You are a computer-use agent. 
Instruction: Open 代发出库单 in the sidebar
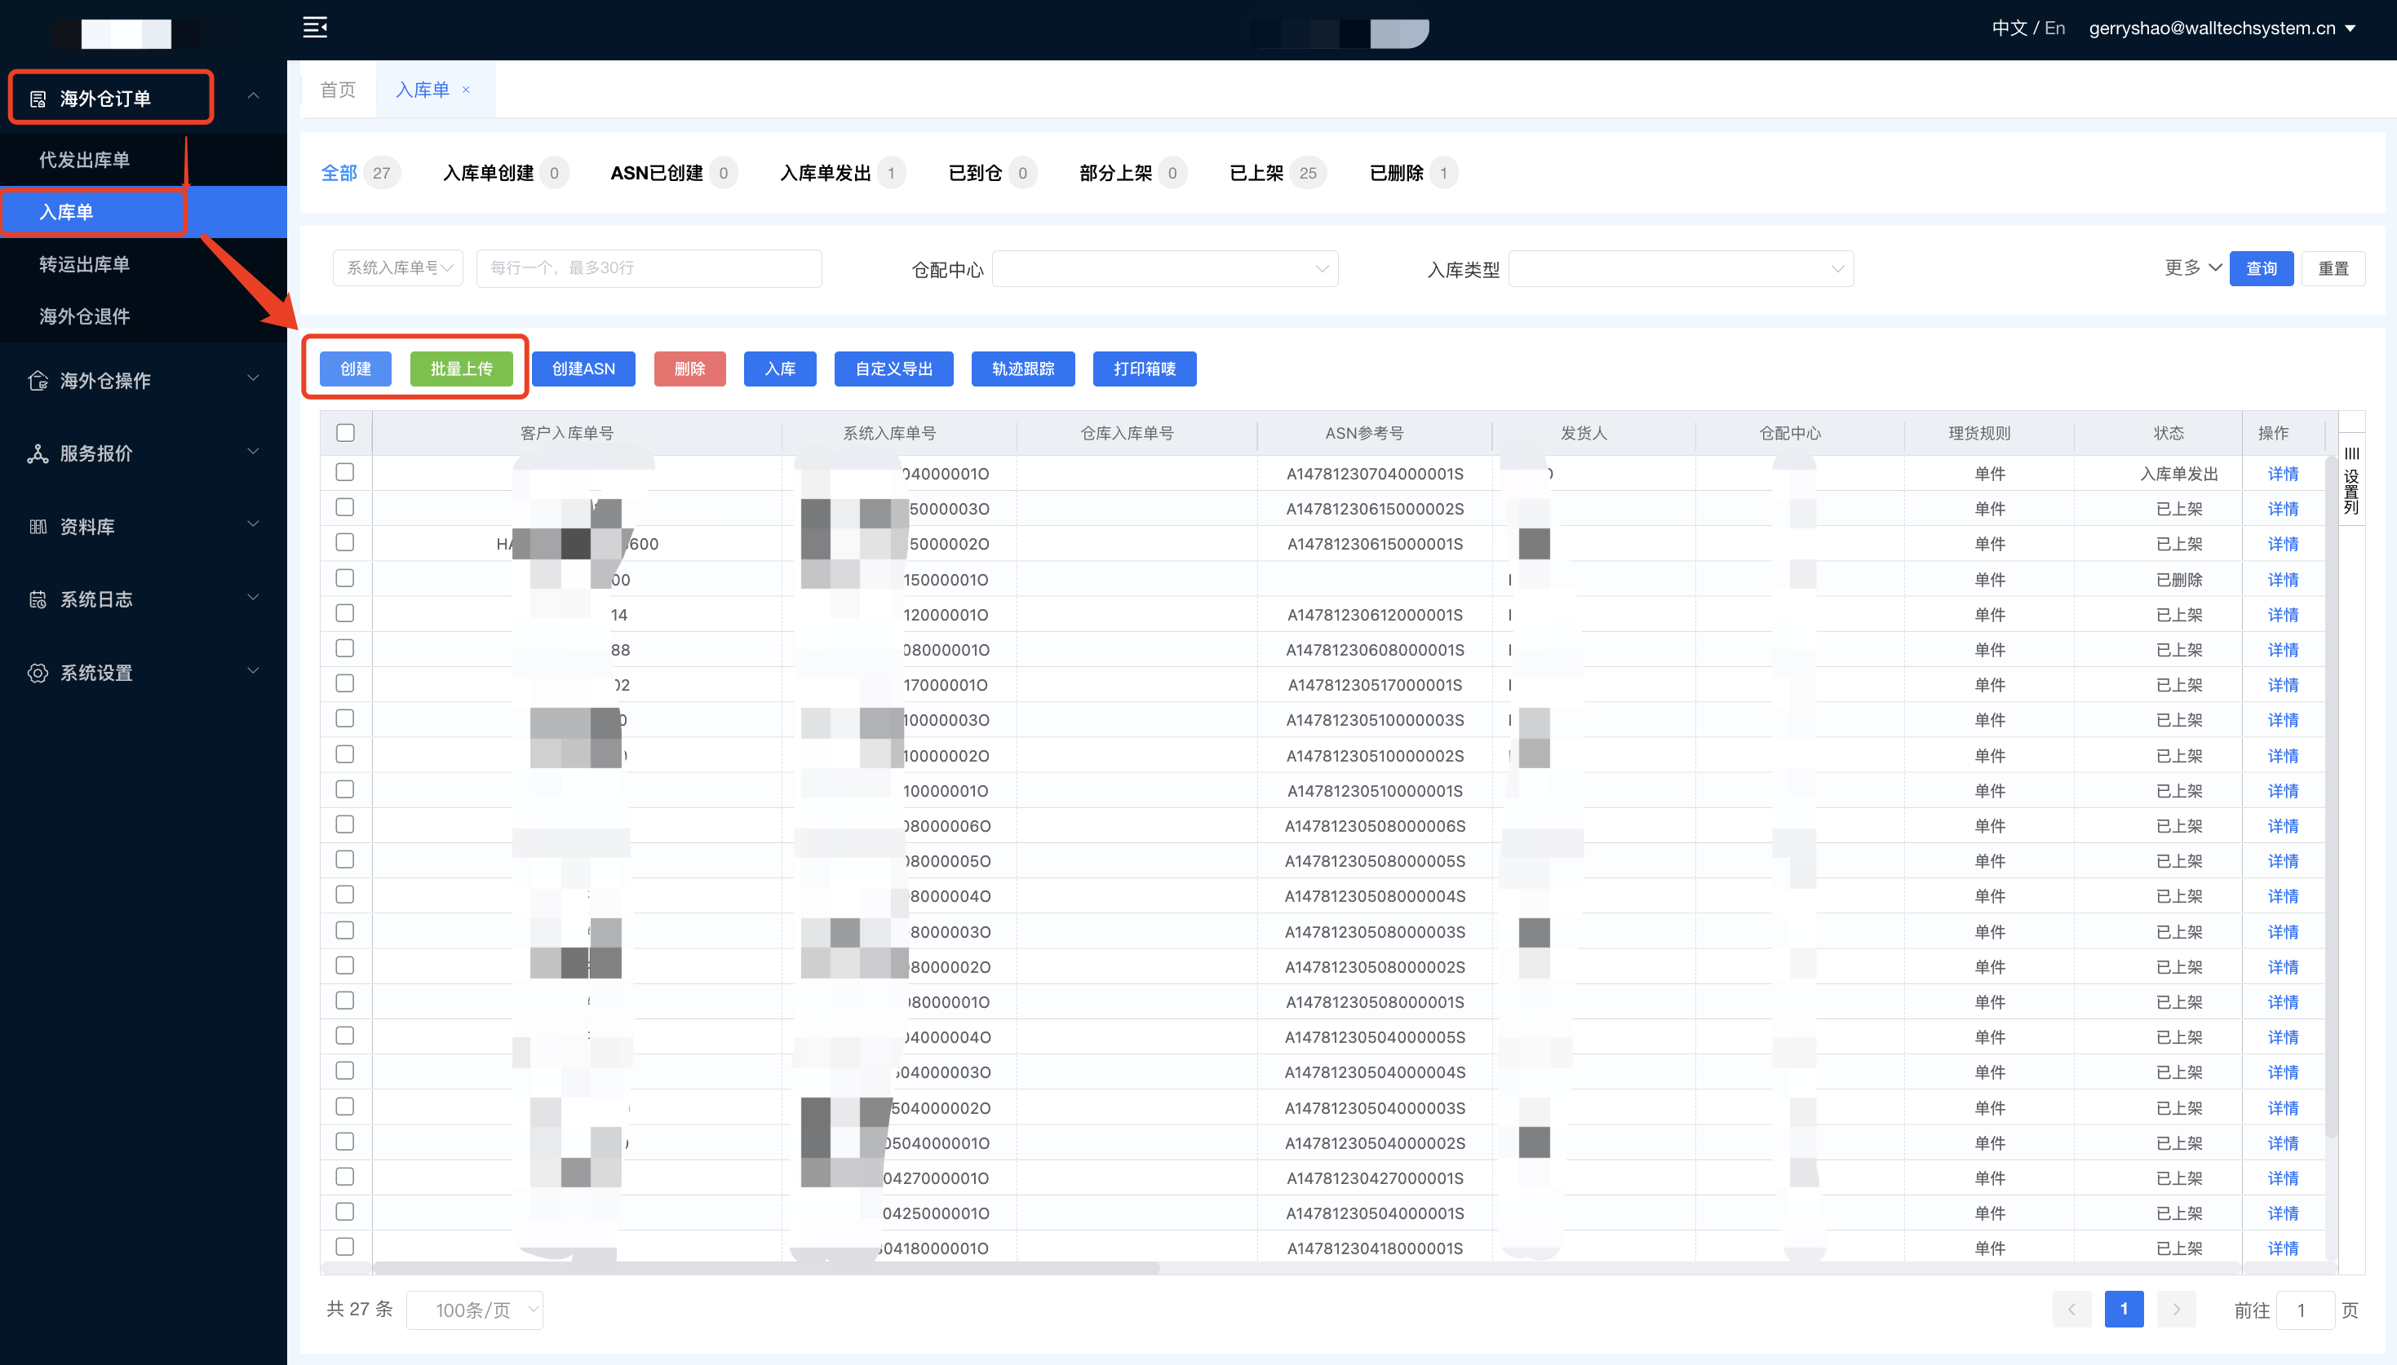[144, 159]
